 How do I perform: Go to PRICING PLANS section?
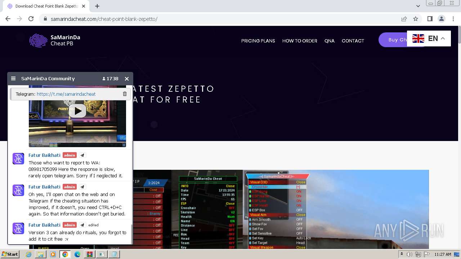tap(258, 41)
